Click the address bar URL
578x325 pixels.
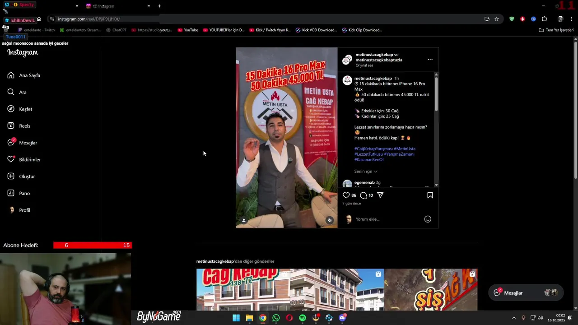tap(89, 19)
